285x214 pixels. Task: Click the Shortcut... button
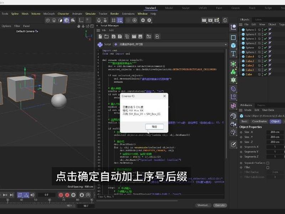click(203, 205)
